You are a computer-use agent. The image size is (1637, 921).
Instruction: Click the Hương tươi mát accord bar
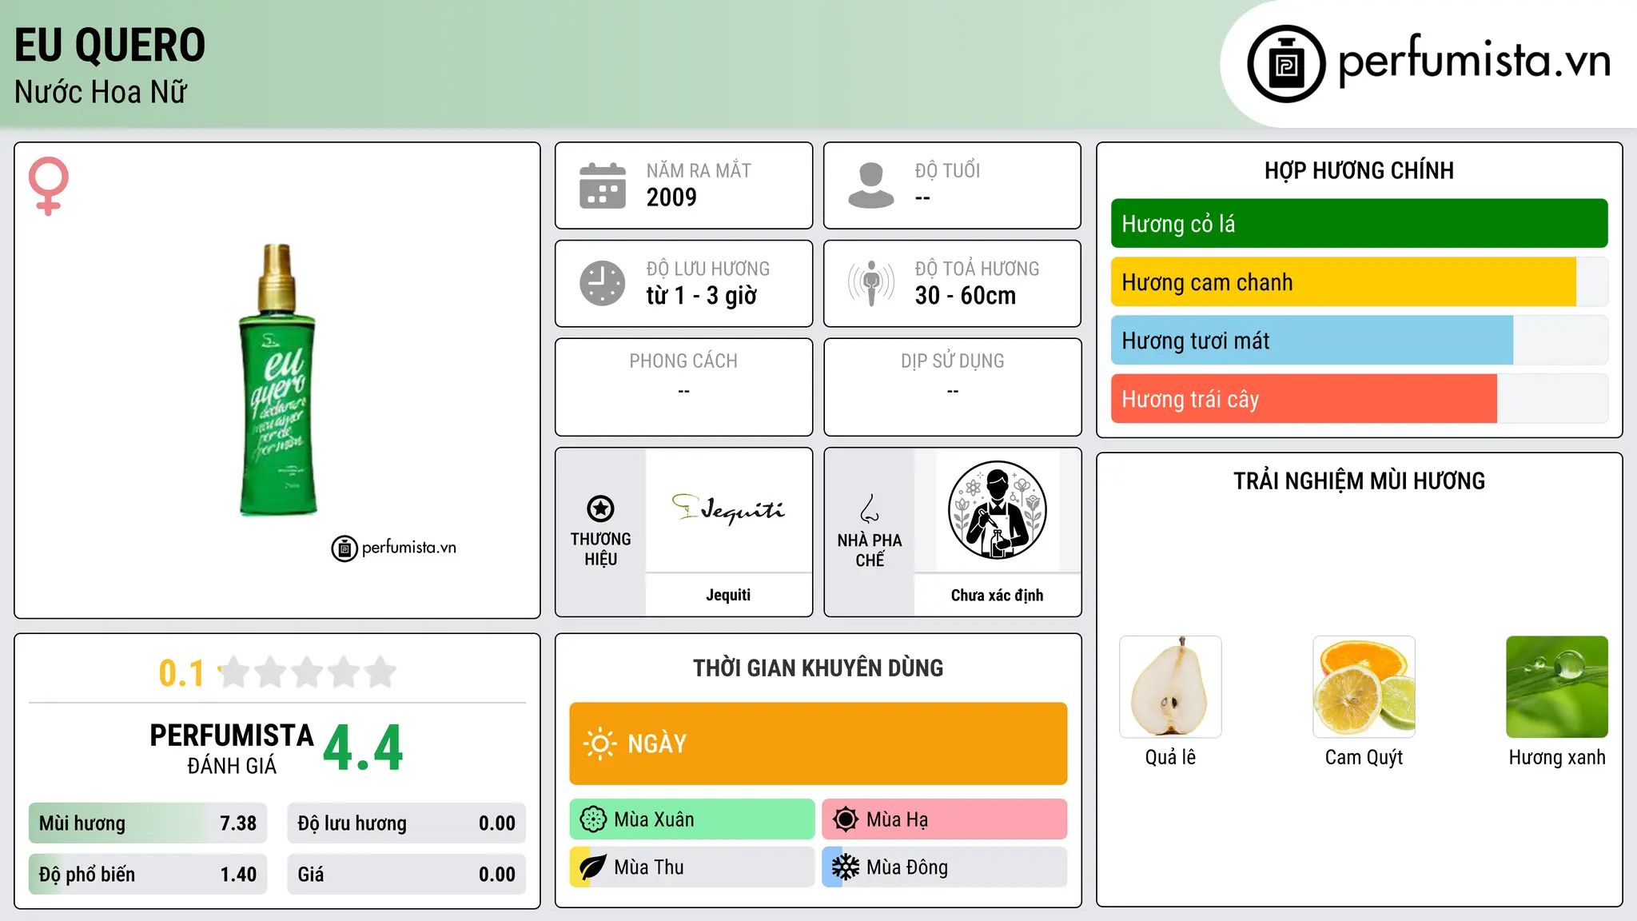tap(1360, 341)
